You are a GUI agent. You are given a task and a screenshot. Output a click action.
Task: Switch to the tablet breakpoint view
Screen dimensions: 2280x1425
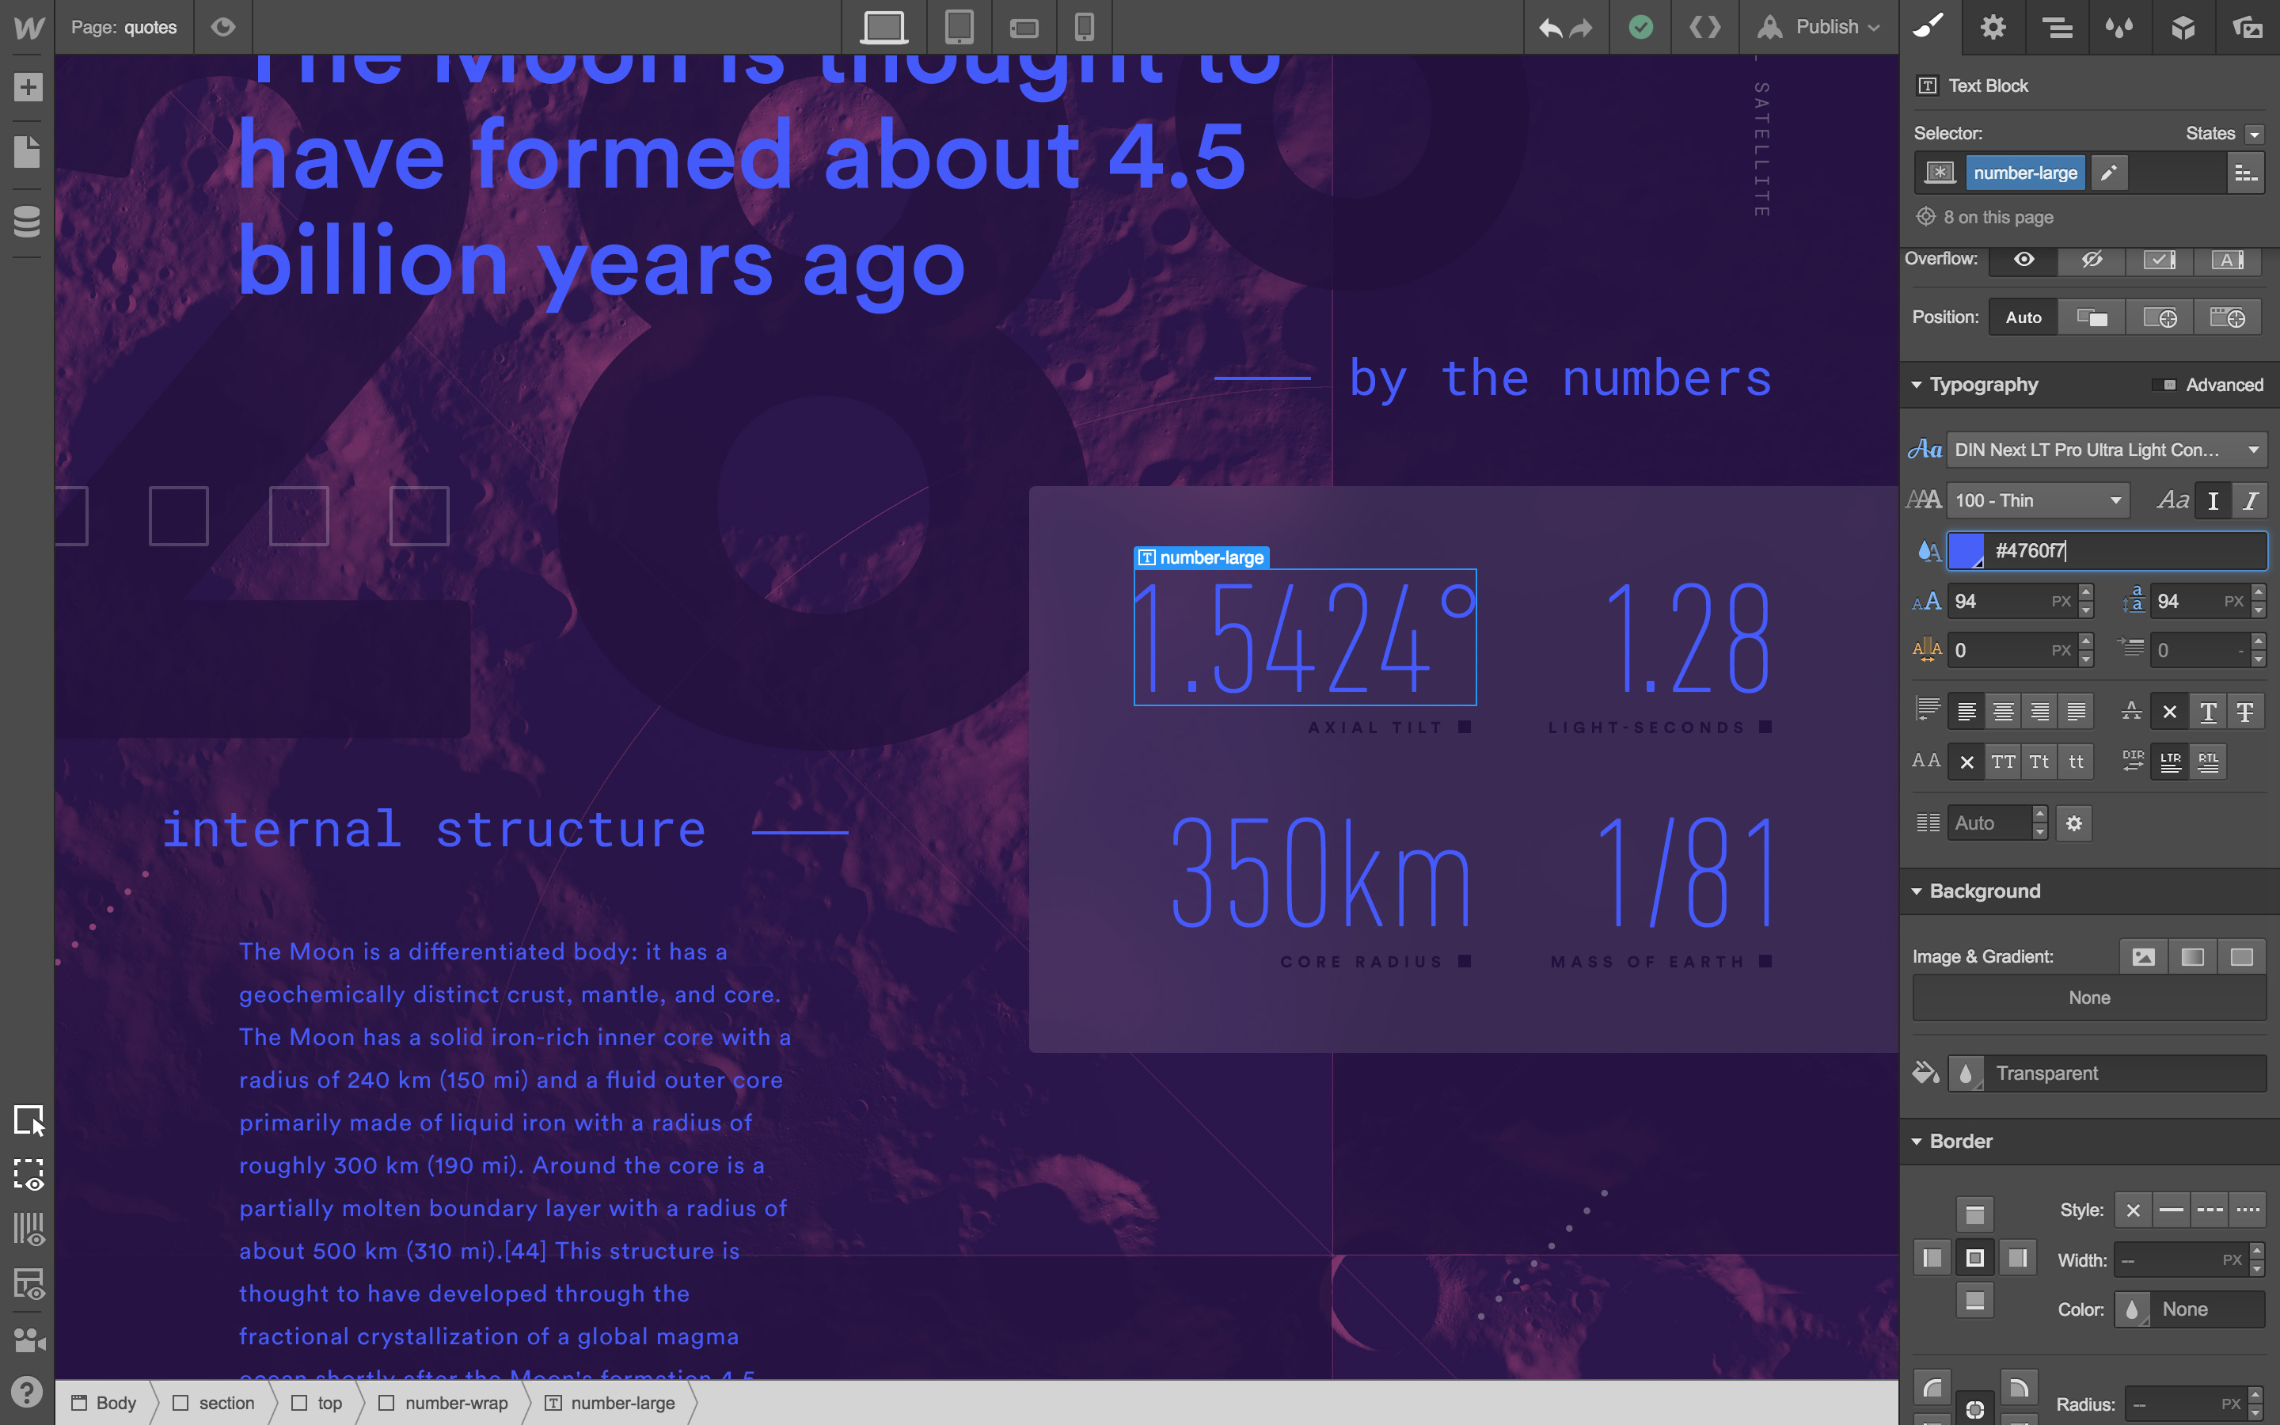[959, 28]
